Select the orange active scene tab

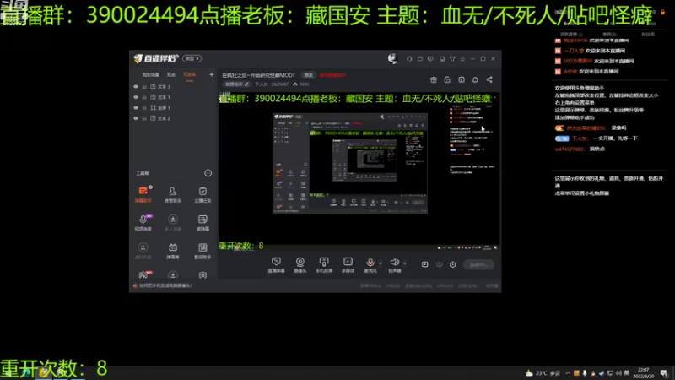pos(189,75)
